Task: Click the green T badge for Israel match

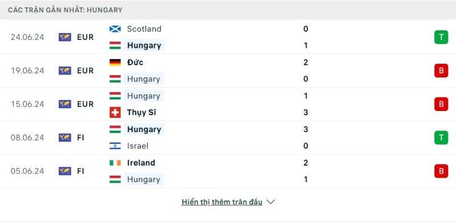Action: point(441,137)
